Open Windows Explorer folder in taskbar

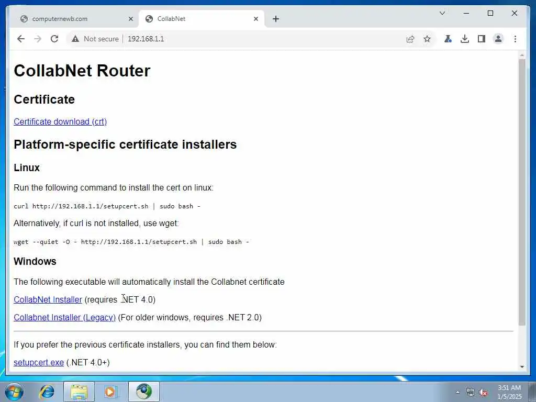pos(79,392)
